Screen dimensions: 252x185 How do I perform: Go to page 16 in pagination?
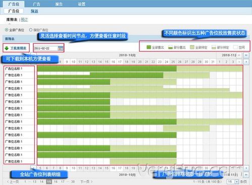[x=56, y=181]
